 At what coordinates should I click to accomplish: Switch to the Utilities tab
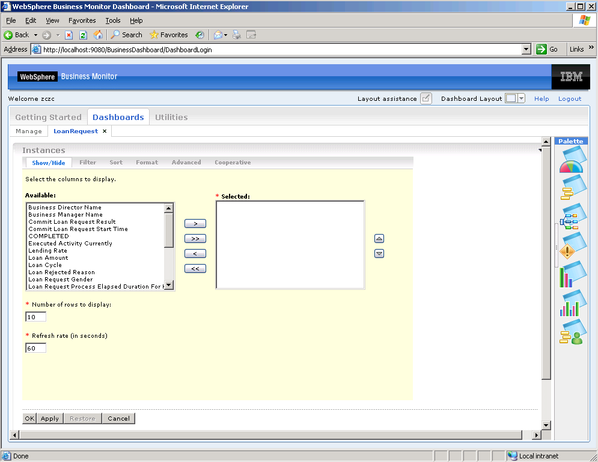[x=171, y=118]
